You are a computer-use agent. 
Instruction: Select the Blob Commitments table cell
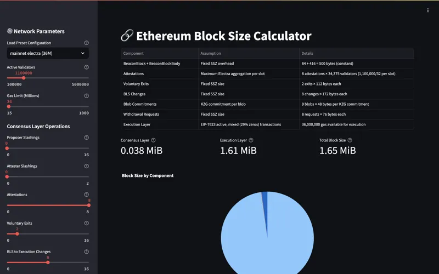tap(160, 104)
